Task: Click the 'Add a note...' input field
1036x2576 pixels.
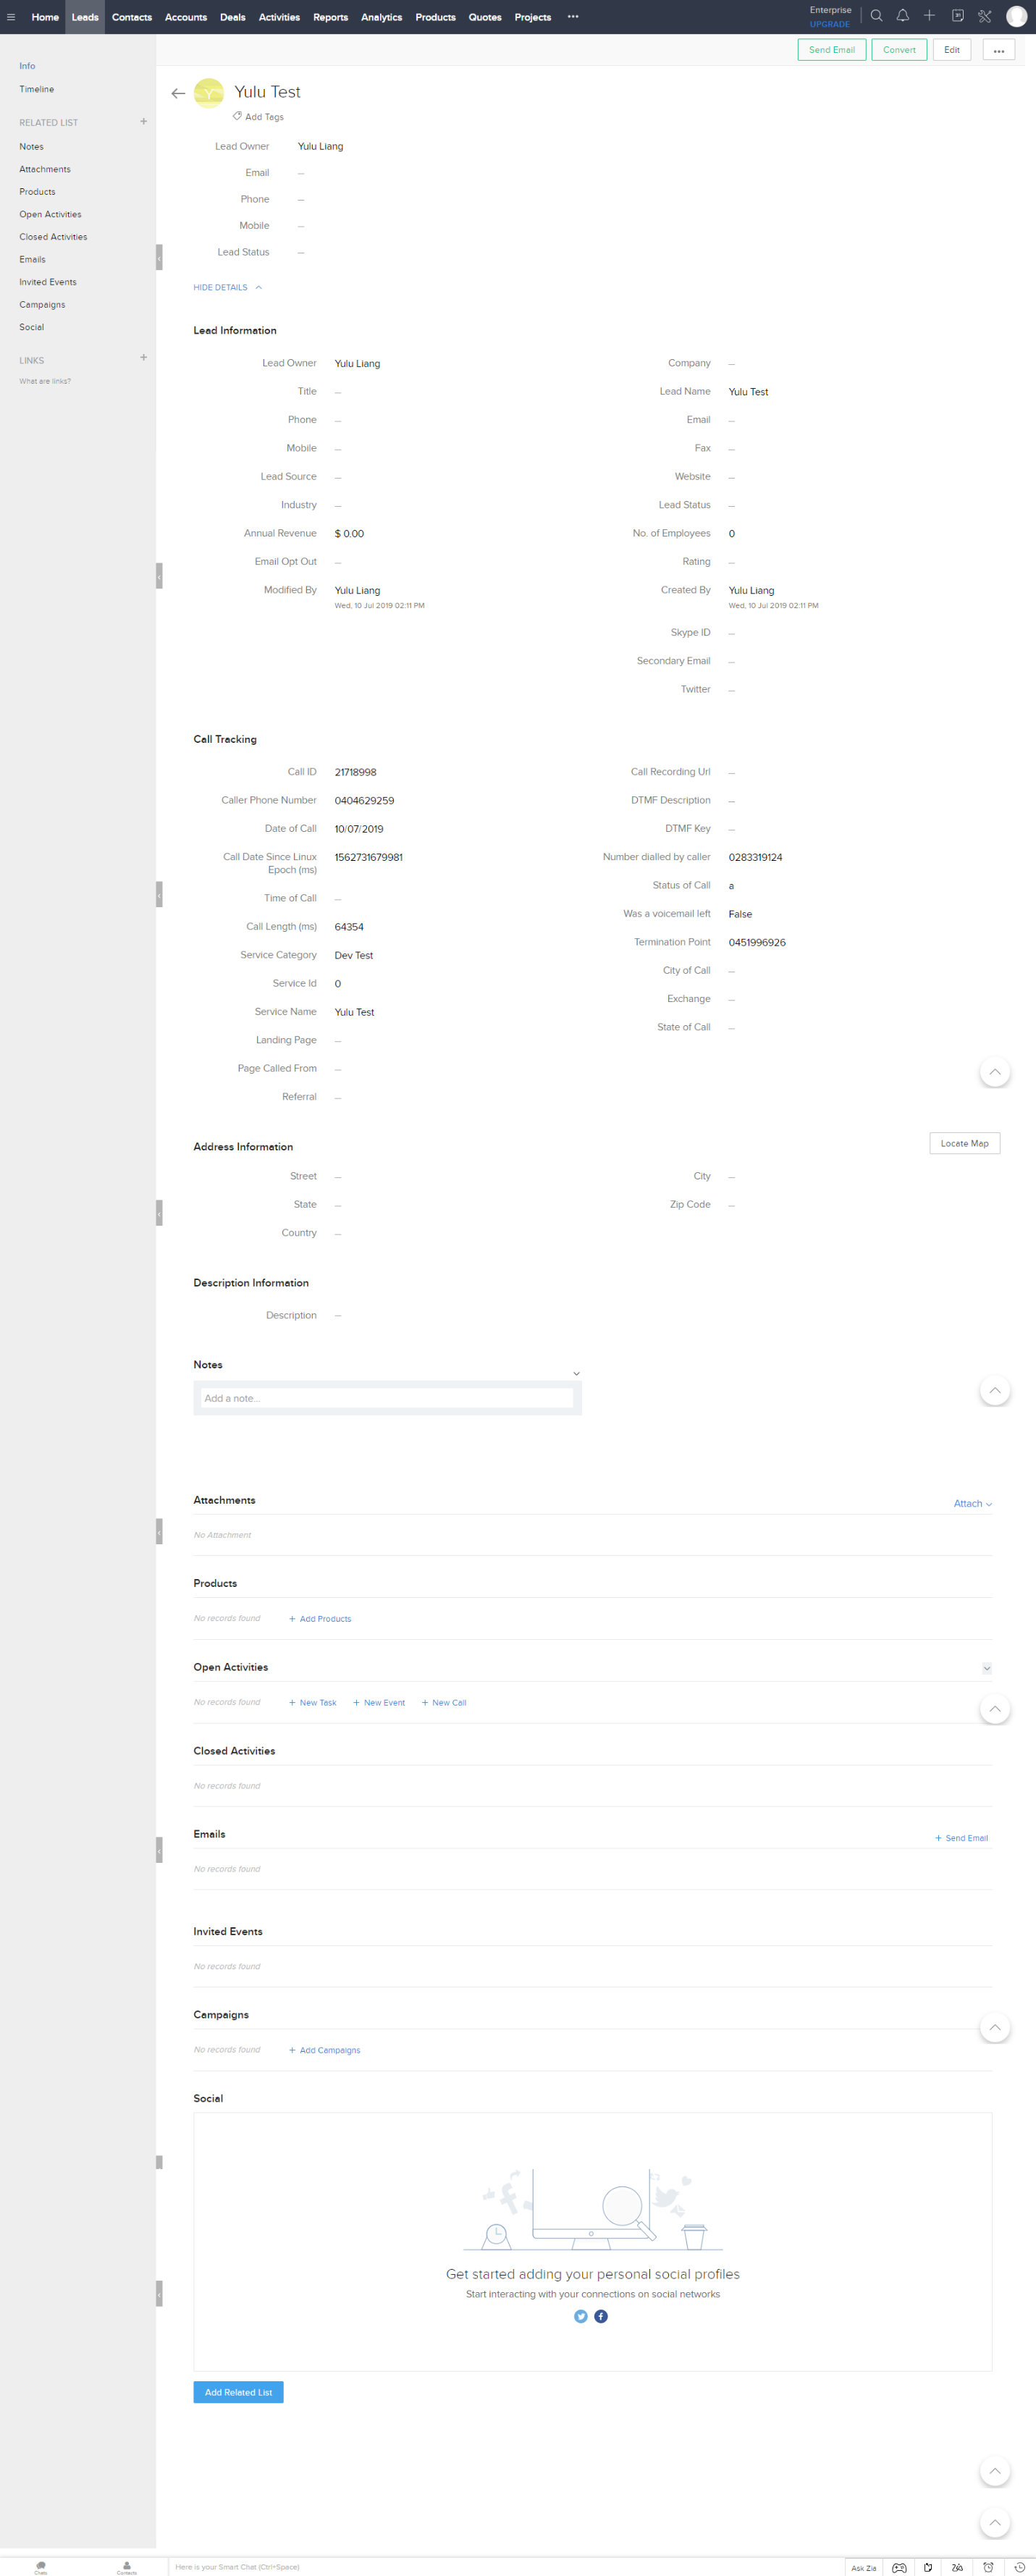Action: [x=387, y=1398]
